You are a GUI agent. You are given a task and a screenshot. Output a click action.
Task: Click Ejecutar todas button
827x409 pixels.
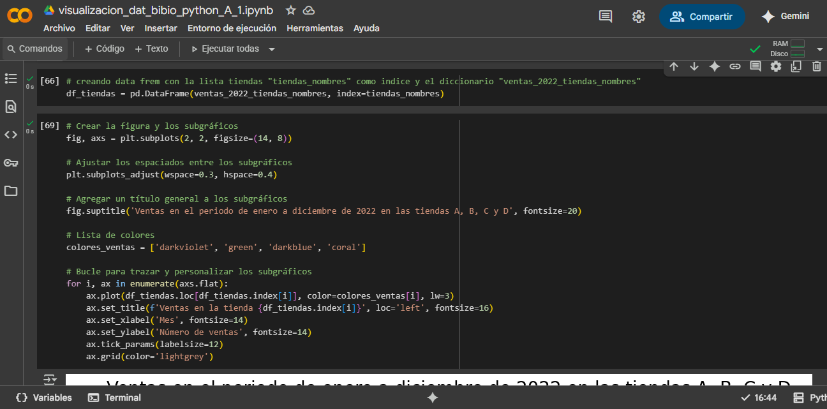pyautogui.click(x=226, y=49)
